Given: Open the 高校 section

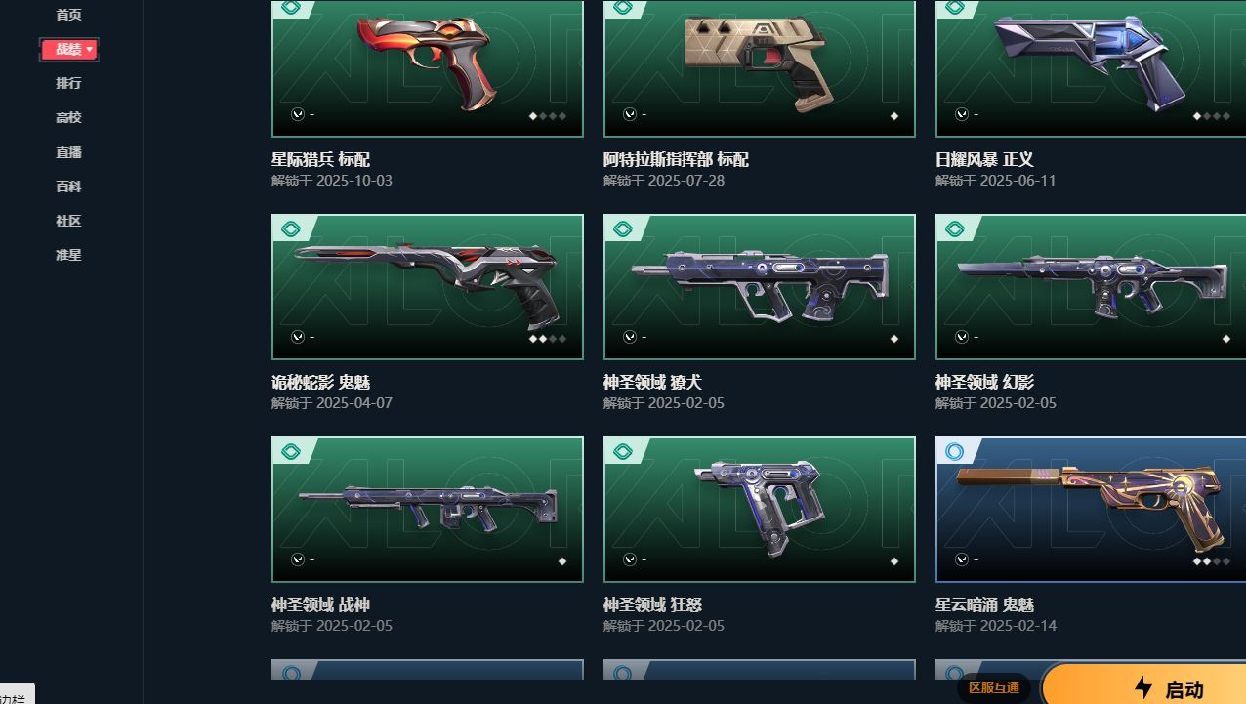Looking at the screenshot, I should (68, 117).
